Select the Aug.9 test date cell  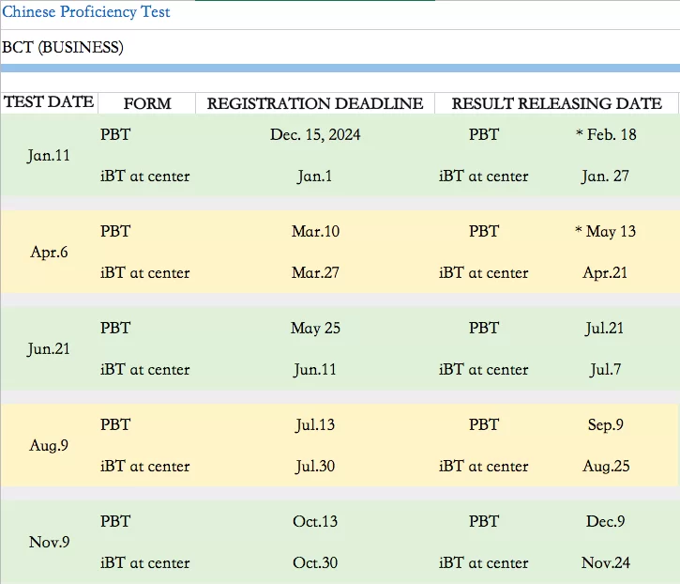click(49, 445)
